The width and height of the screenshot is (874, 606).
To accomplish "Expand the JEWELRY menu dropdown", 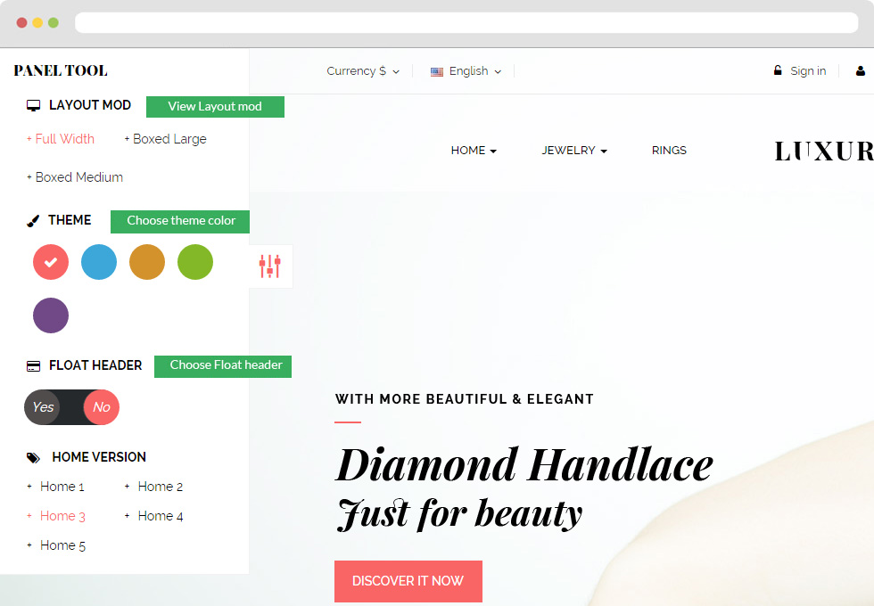I will click(x=574, y=151).
